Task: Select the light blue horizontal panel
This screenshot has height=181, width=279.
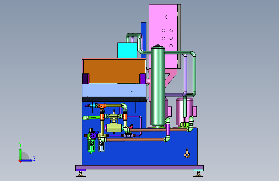Action: pos(114,90)
